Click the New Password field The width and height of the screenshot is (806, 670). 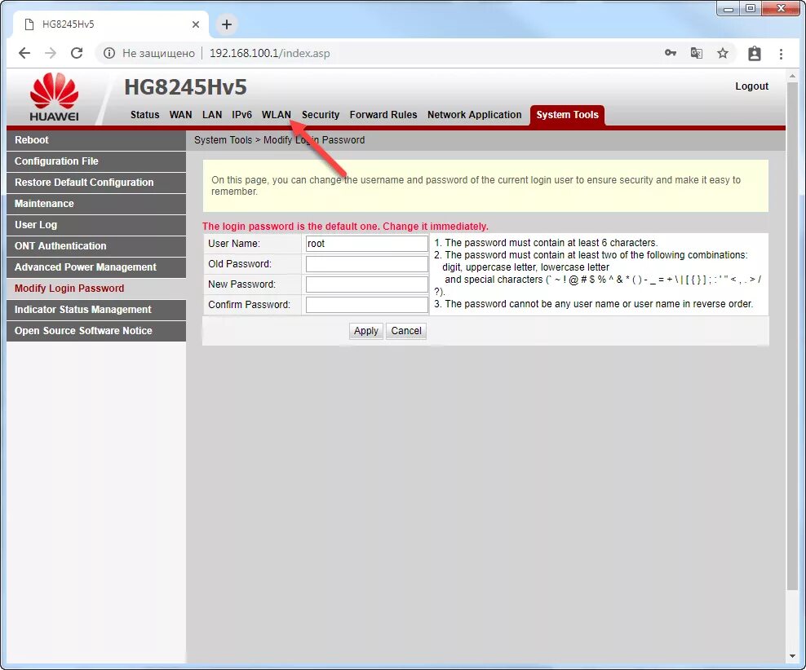coord(366,284)
